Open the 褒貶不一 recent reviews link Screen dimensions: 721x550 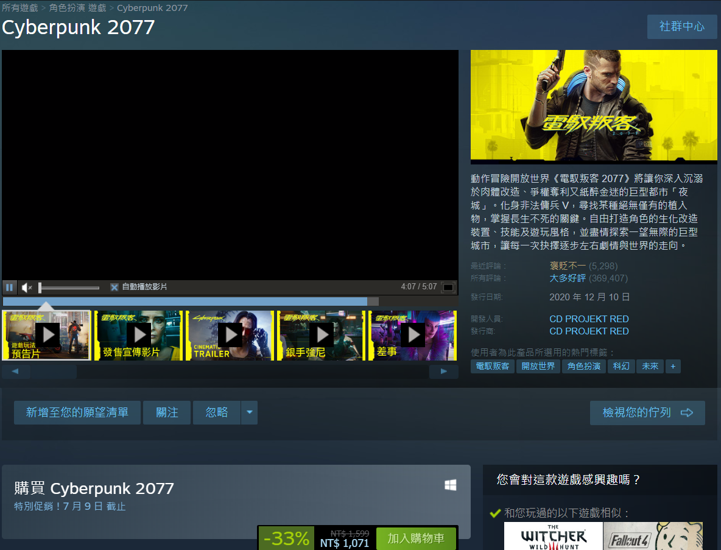[568, 266]
